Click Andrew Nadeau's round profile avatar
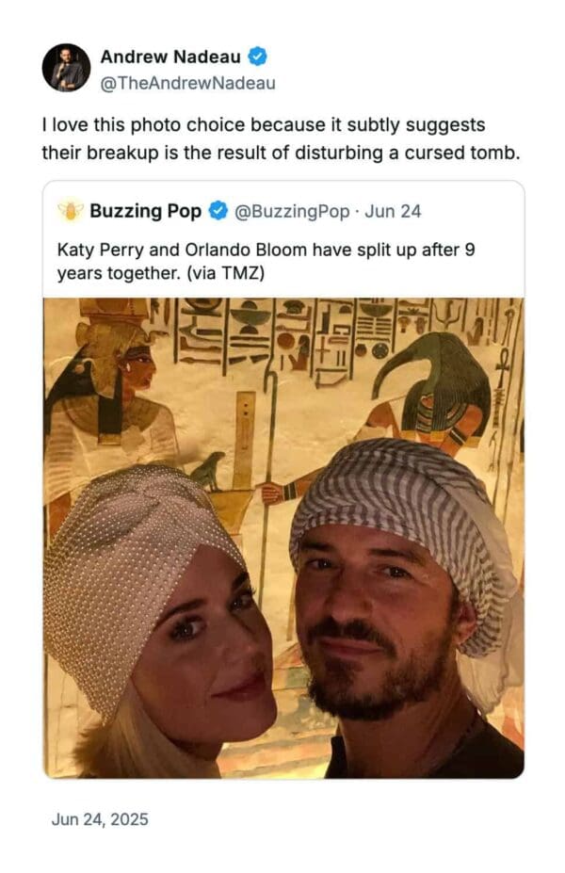 click(x=66, y=68)
